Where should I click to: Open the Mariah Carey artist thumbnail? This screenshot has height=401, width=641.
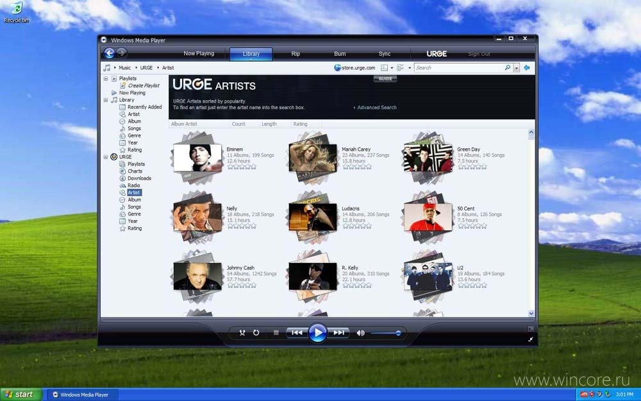pos(313,158)
